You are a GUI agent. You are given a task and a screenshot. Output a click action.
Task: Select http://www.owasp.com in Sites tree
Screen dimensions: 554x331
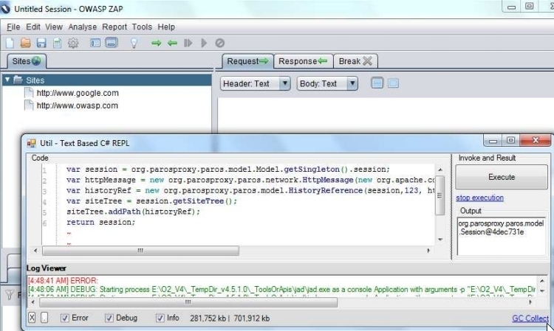pos(77,105)
